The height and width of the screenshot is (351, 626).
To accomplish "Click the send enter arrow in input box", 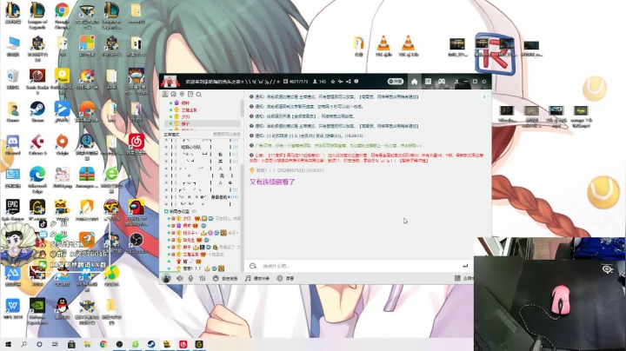I will 465,266.
